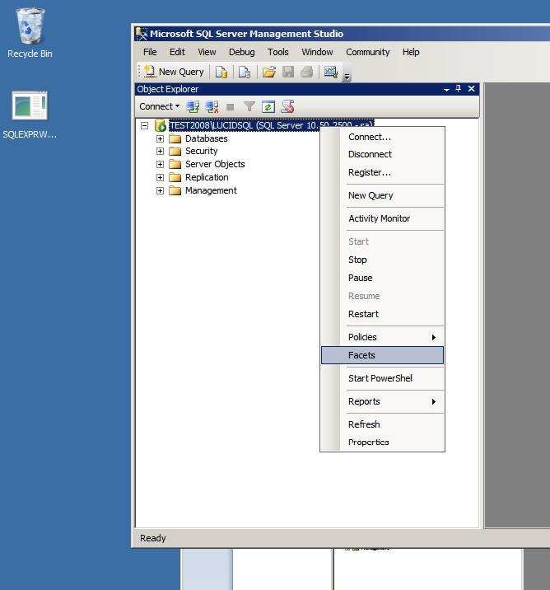Image resolution: width=550 pixels, height=590 pixels.
Task: Open the Tools menu
Action: point(277,52)
